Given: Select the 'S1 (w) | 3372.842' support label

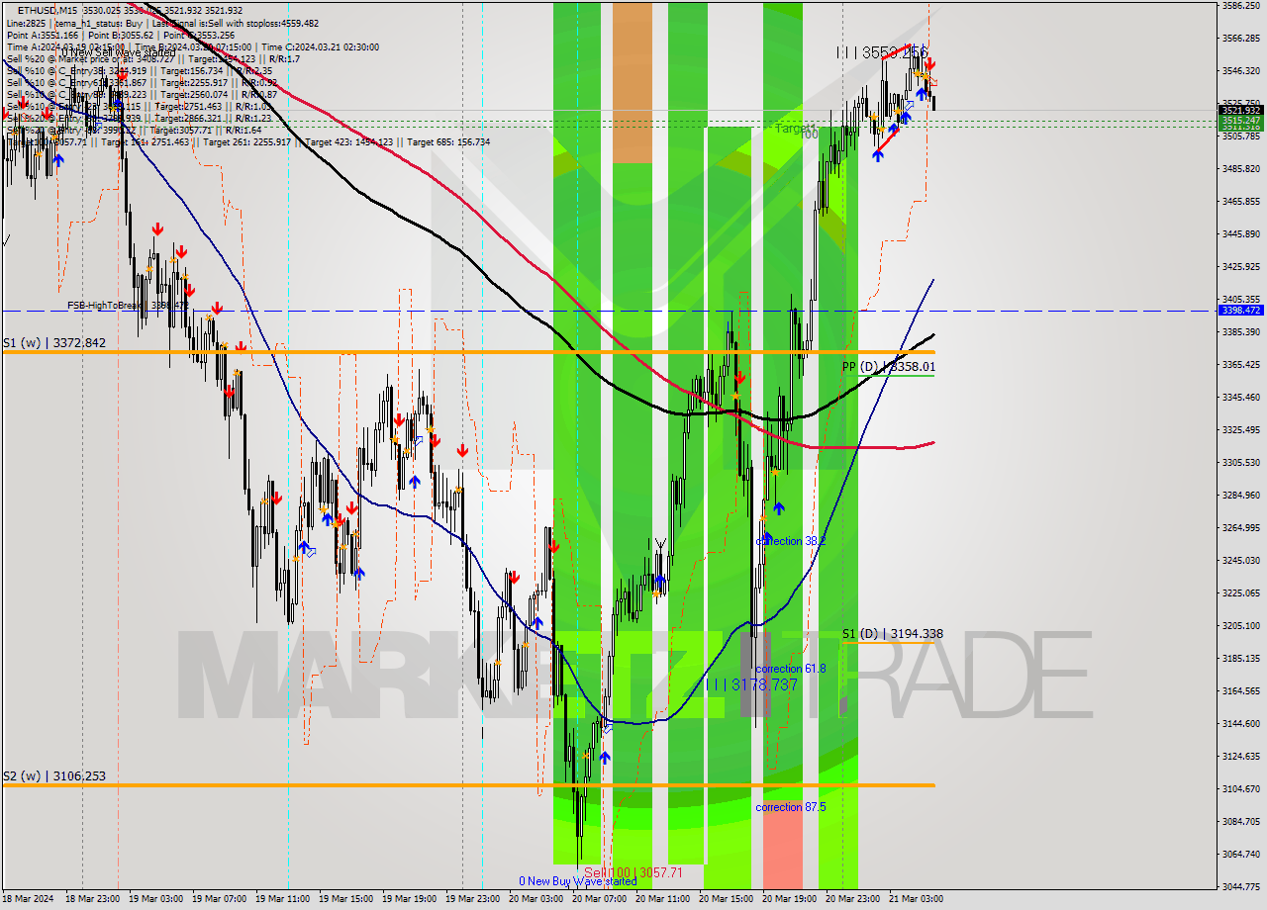Looking at the screenshot, I should [x=53, y=342].
